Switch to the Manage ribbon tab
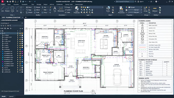This screenshot has height=98, width=174. pyautogui.click(x=39, y=4)
